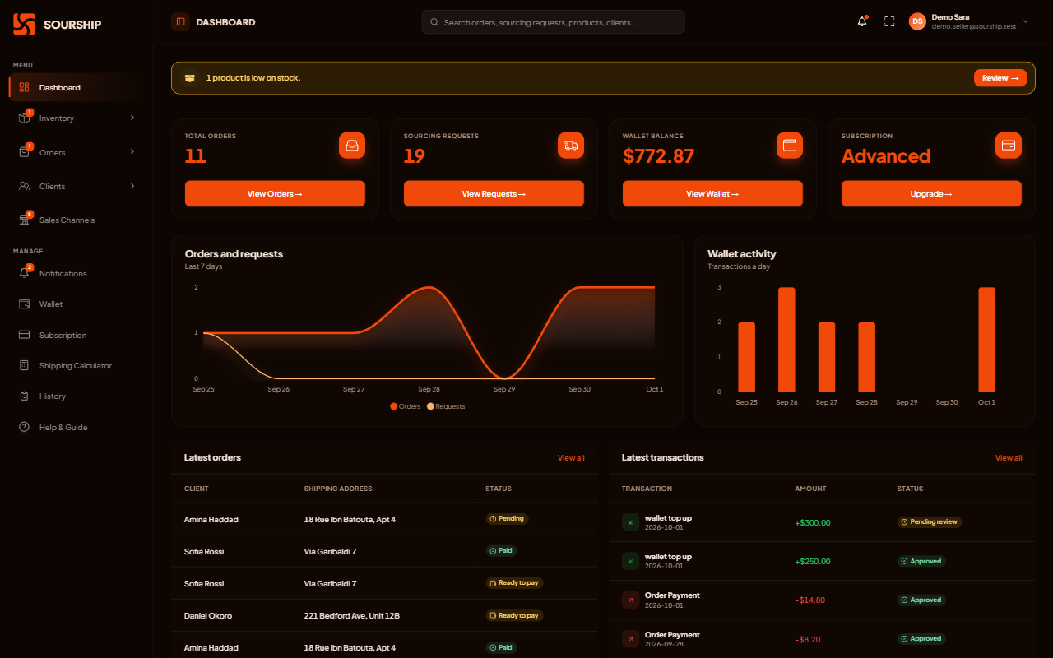The height and width of the screenshot is (658, 1053).
Task: Click the Review button in stock alert
Action: point(1000,78)
